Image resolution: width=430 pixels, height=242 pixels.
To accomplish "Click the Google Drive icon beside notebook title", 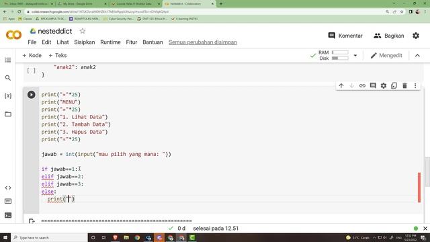I will 33,31.
